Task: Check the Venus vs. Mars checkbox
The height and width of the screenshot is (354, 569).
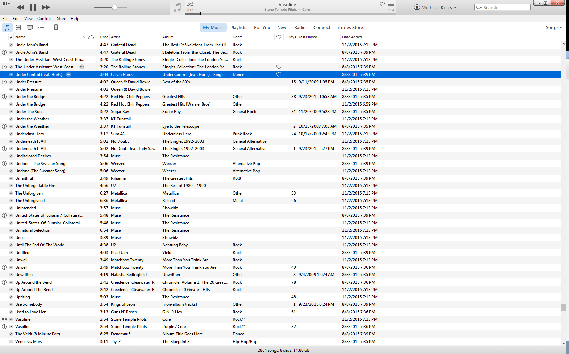Action: (x=11, y=342)
